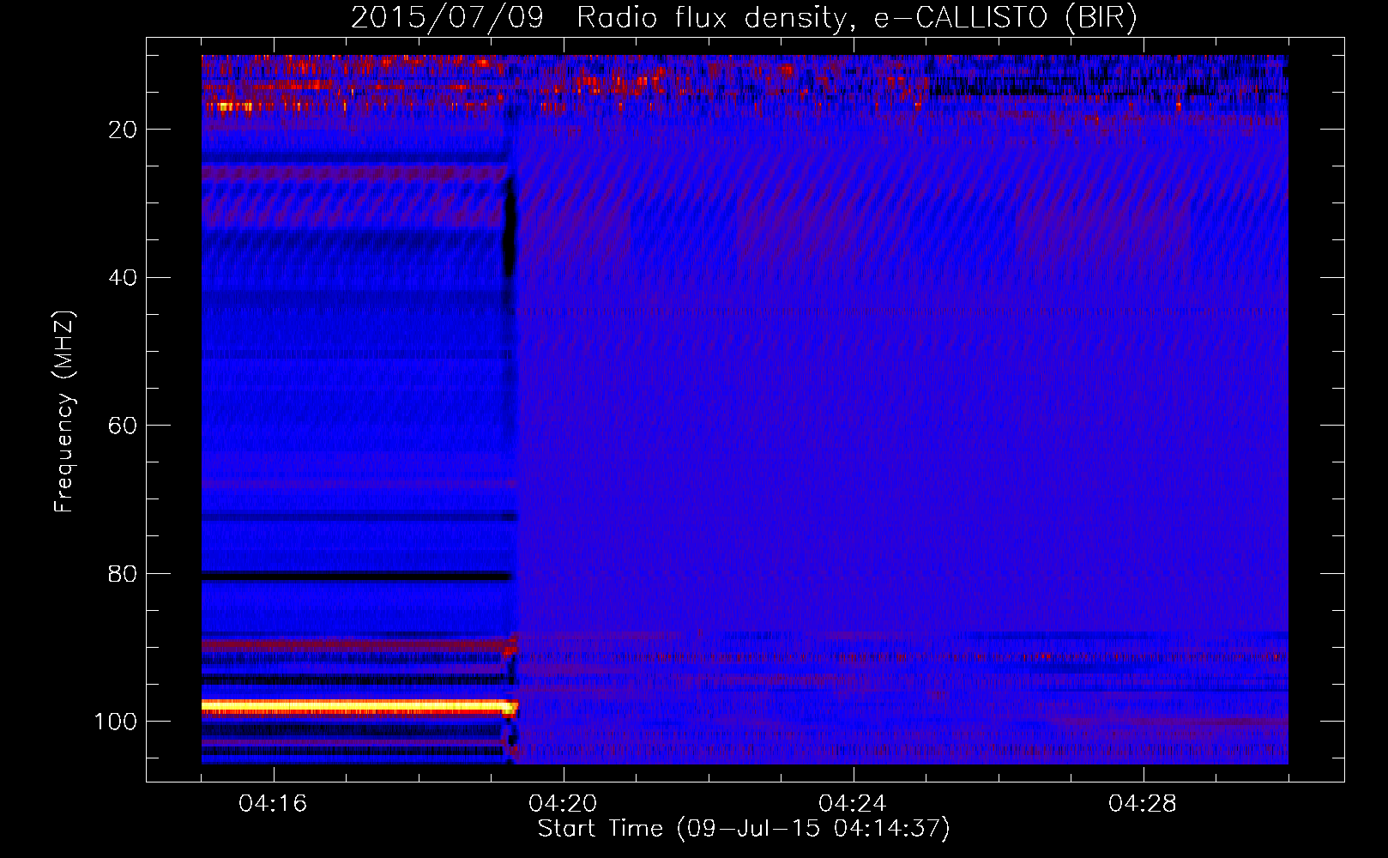Click the '20' frequency tick label
The height and width of the screenshot is (858, 1388).
(124, 130)
